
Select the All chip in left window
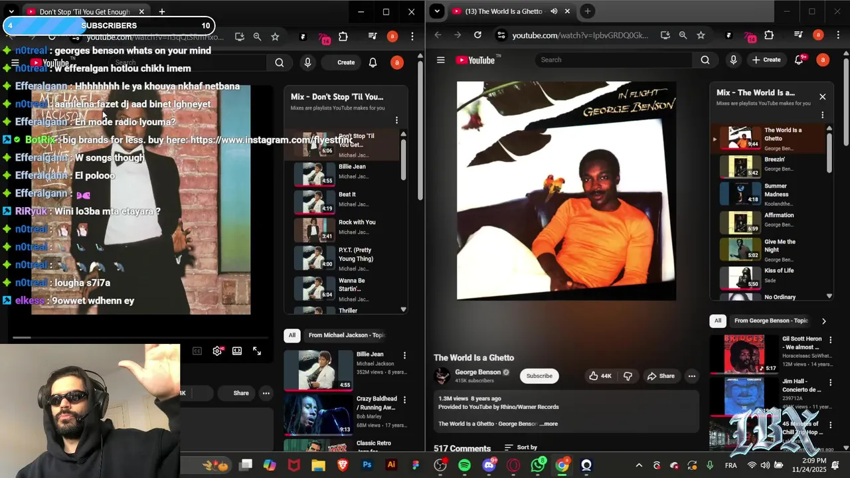[292, 335]
